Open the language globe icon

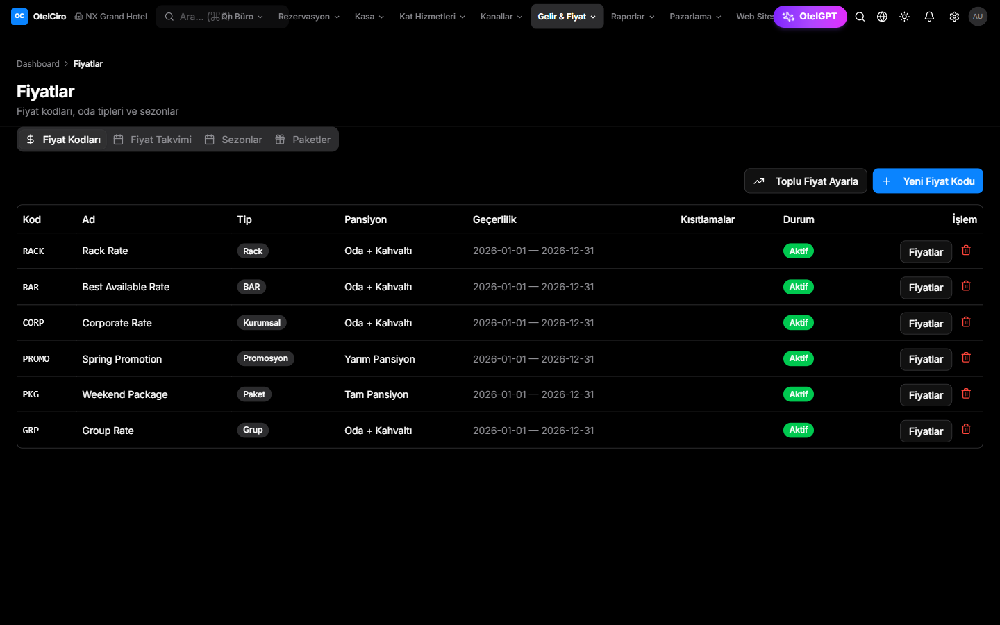tap(882, 17)
